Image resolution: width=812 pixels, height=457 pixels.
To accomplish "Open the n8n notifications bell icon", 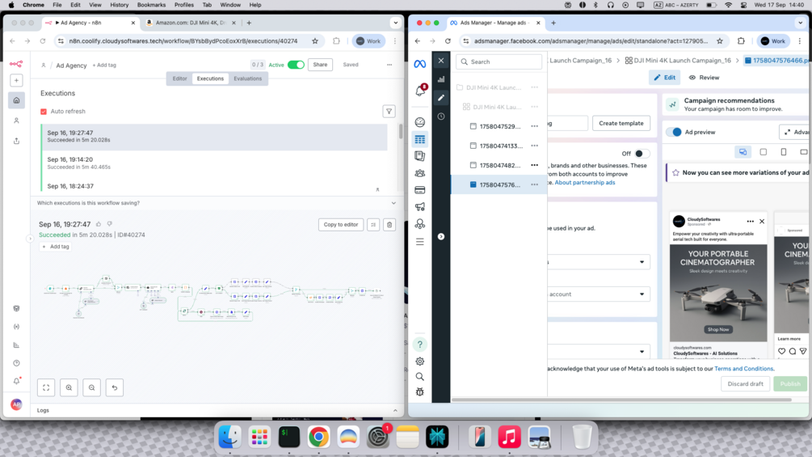I will click(x=16, y=381).
